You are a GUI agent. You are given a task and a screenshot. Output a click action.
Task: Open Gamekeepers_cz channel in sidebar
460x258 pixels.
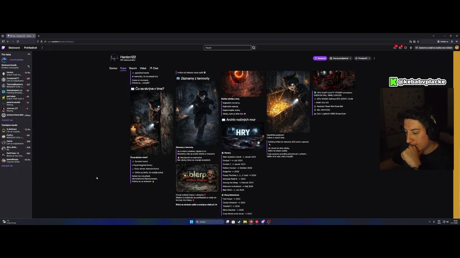[16, 91]
